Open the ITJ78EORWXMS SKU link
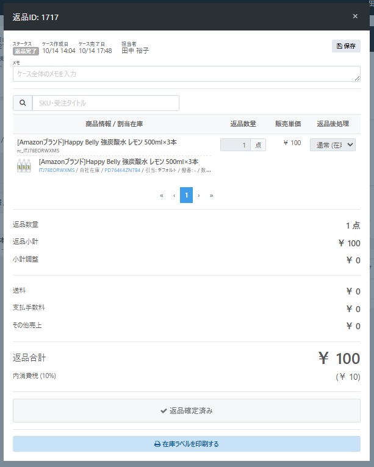Image resolution: width=374 pixels, height=467 pixels. click(x=57, y=170)
